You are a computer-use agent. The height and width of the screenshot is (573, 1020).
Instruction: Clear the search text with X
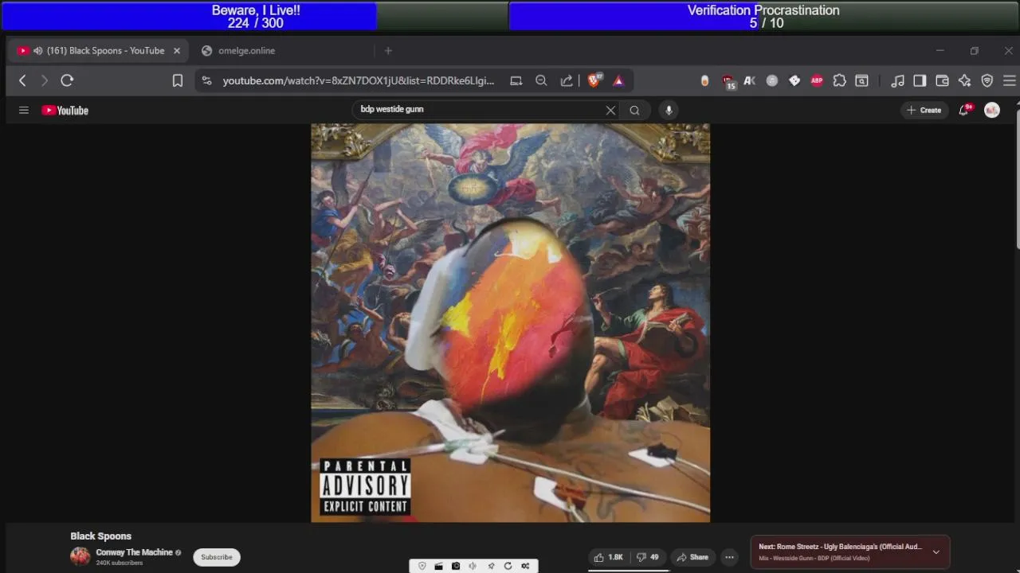[610, 111]
